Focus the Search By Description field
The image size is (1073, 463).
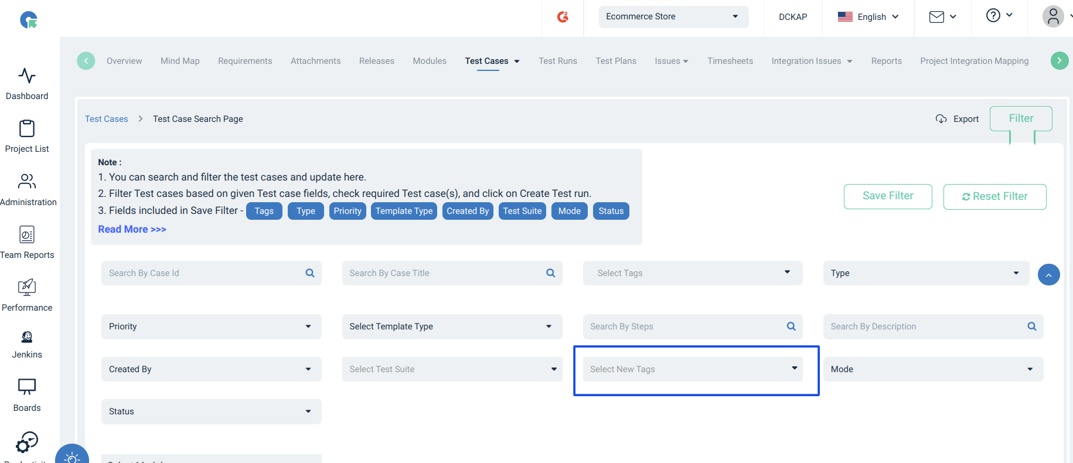(x=933, y=326)
